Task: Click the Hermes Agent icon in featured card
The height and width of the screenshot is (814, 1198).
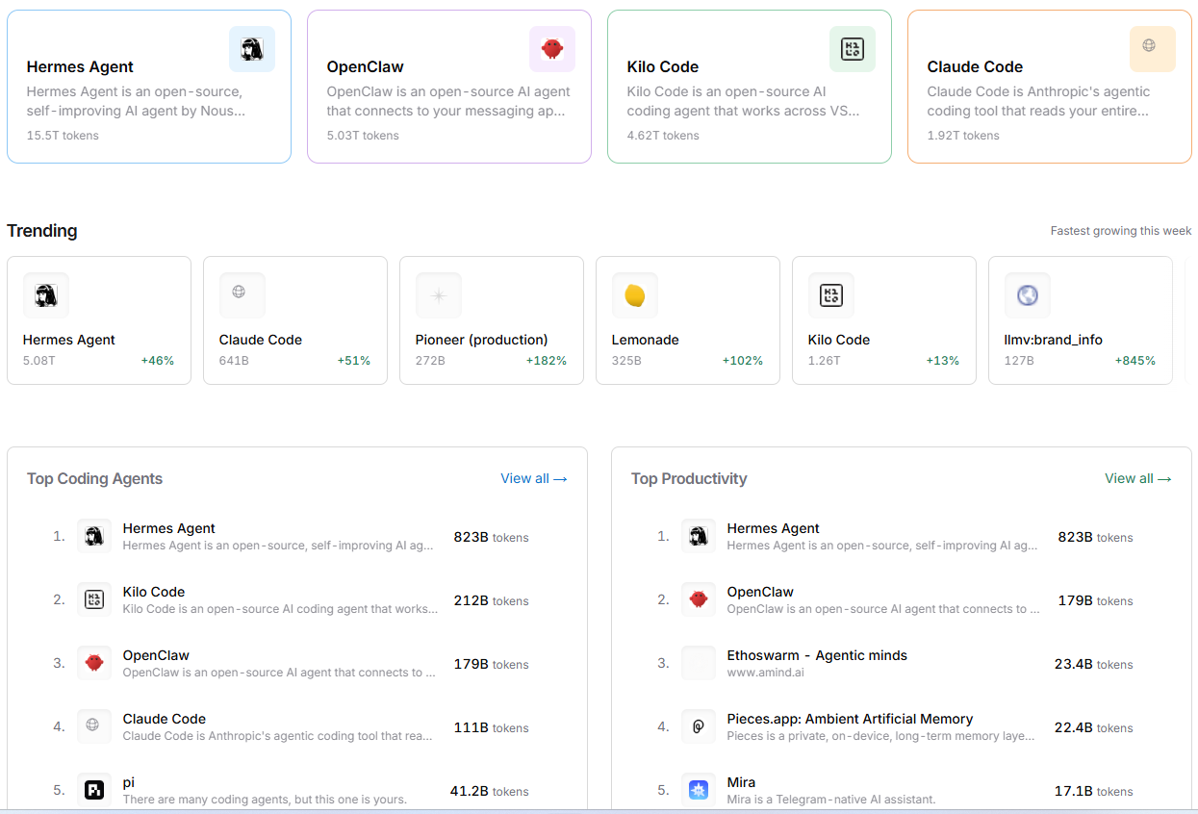Action: (x=252, y=49)
